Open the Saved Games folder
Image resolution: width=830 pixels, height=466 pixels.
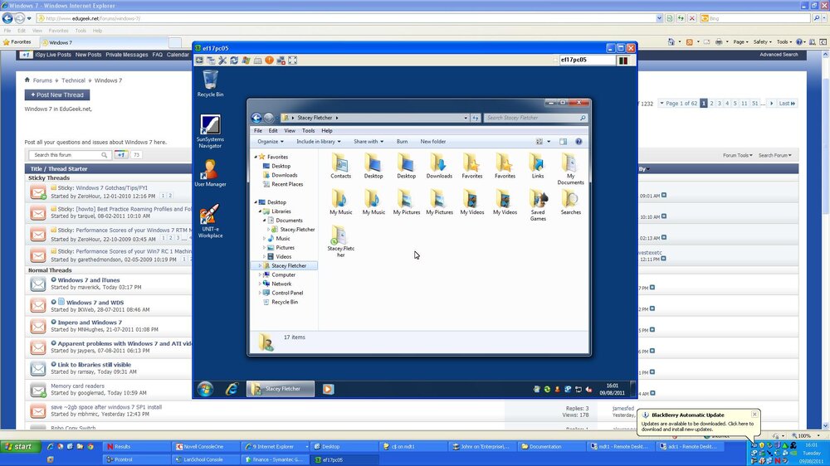pyautogui.click(x=538, y=206)
